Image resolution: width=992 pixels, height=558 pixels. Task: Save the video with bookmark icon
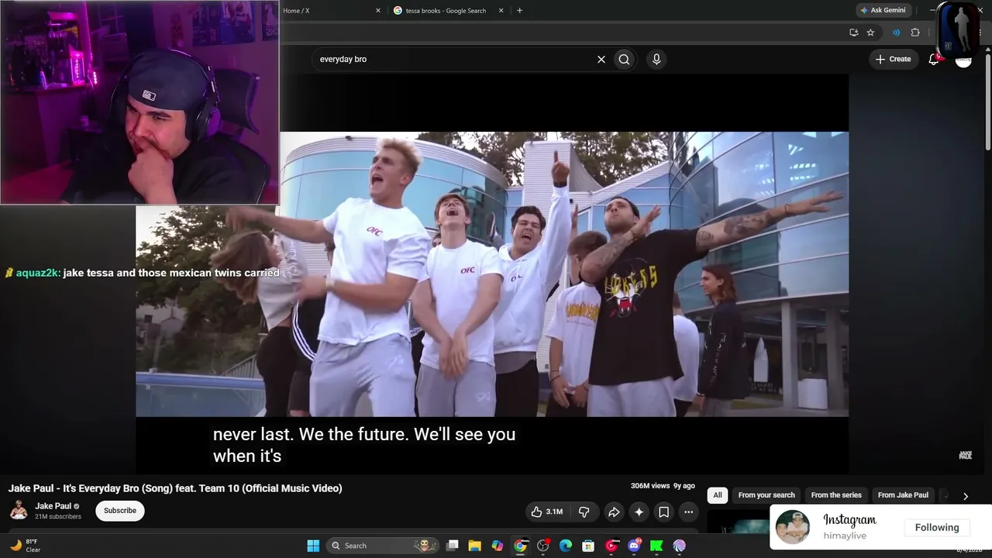[x=663, y=511]
